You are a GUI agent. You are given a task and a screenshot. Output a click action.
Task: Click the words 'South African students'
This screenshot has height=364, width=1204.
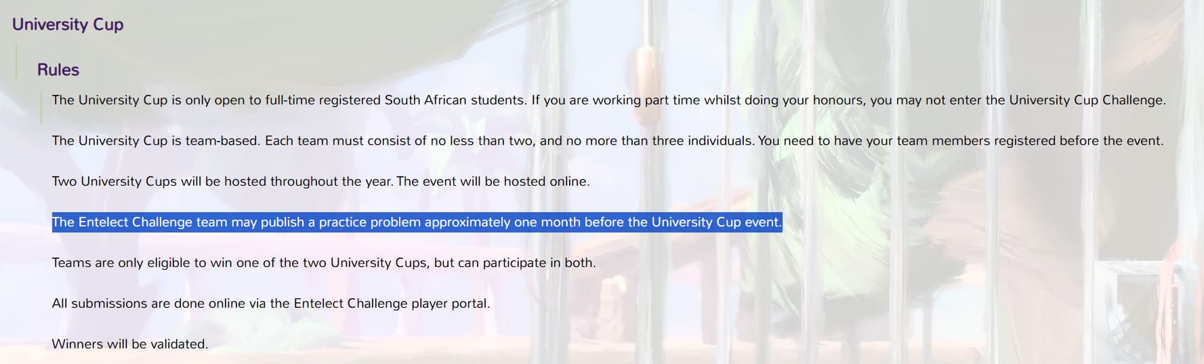[x=455, y=100]
